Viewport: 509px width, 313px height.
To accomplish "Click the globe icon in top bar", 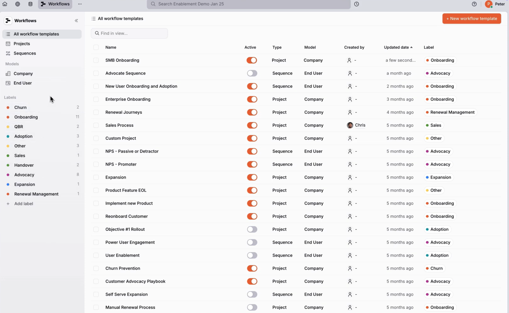I will (x=18, y=4).
